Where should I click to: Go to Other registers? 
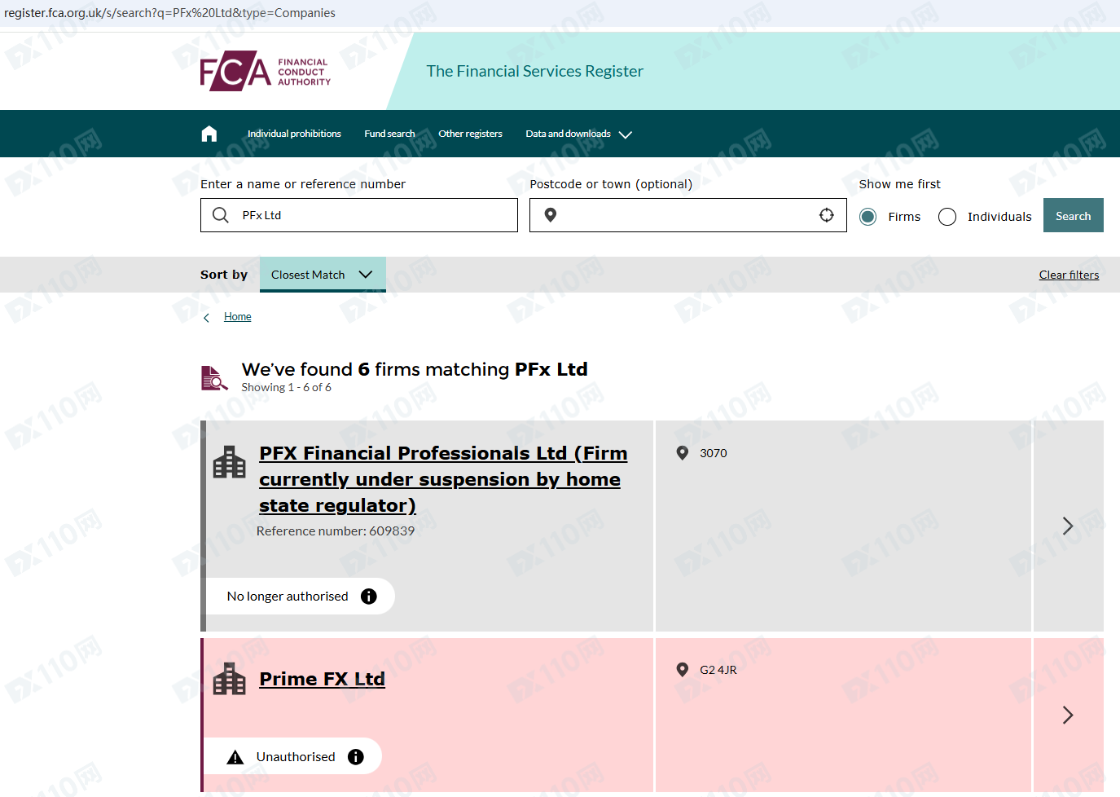coord(470,134)
